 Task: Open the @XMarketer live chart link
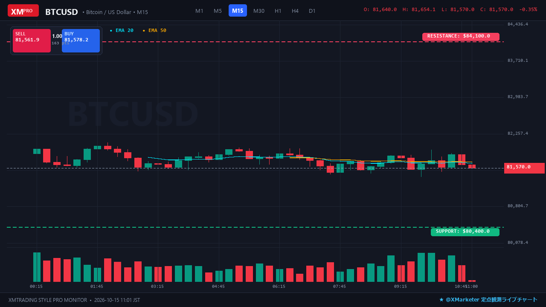click(x=488, y=300)
